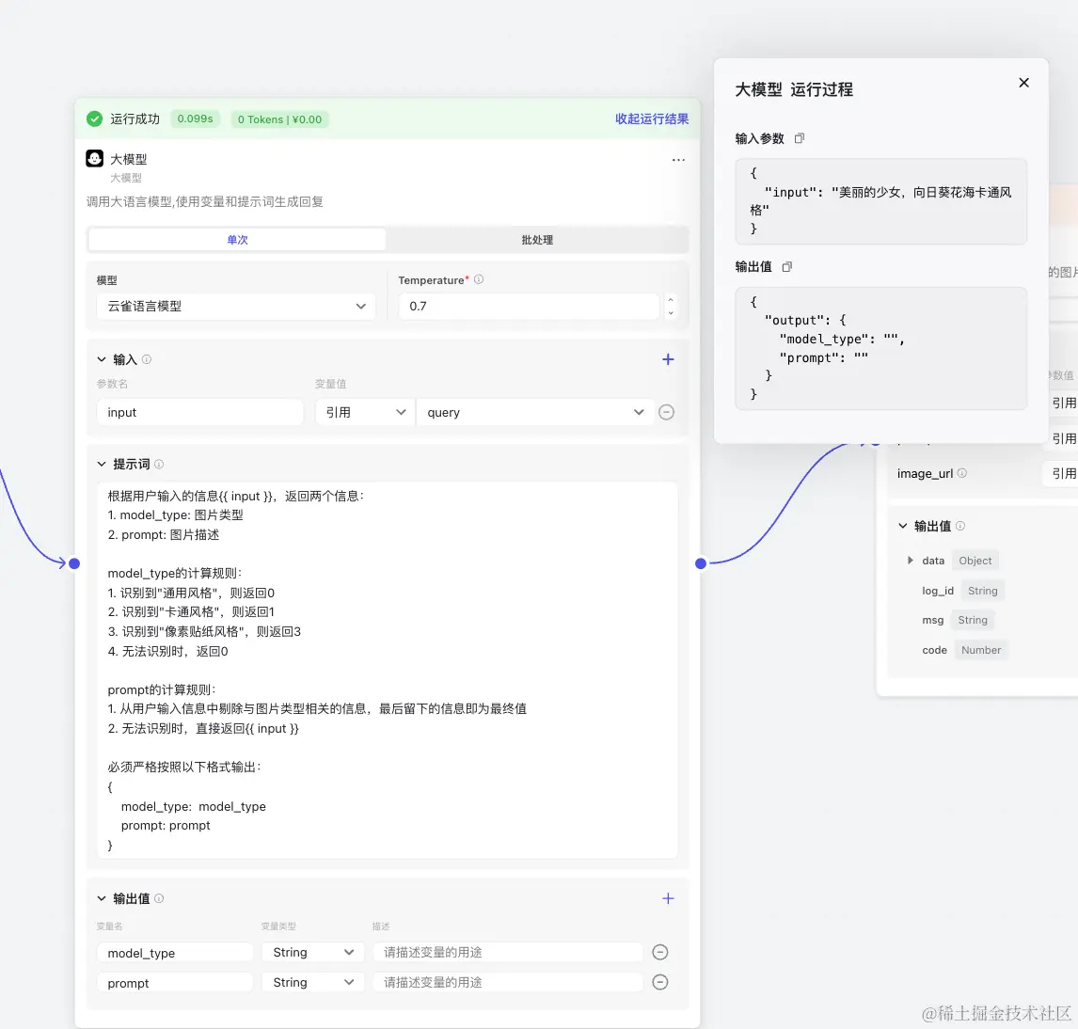Click info icon beside left panel 输出值
The width and height of the screenshot is (1078, 1029).
coord(159,898)
